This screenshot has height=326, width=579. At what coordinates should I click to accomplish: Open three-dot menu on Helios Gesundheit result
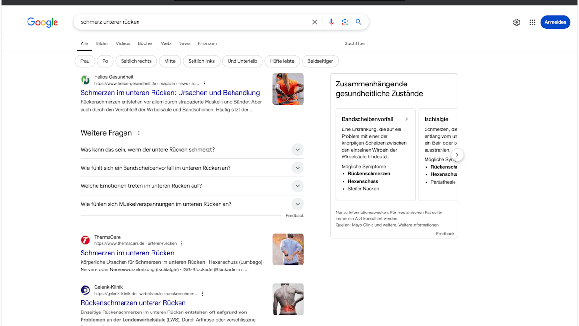click(204, 83)
